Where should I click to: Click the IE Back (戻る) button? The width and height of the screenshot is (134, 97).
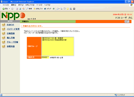pyautogui.click(x=5, y=9)
